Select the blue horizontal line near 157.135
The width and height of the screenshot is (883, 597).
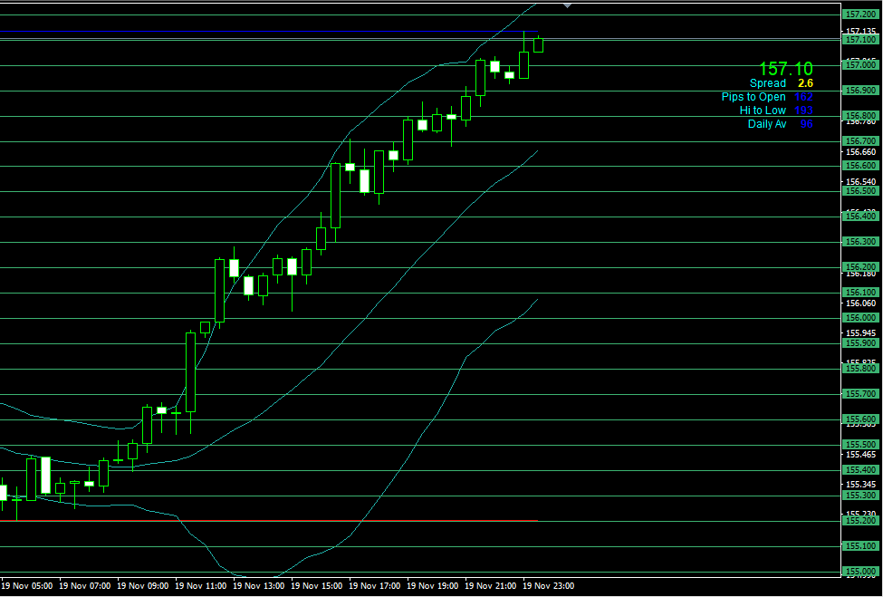(272, 32)
